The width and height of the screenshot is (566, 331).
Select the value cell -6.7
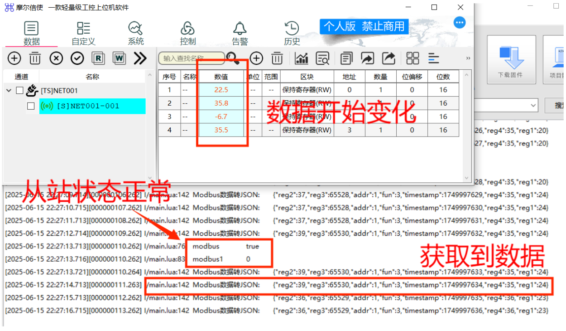click(x=221, y=117)
